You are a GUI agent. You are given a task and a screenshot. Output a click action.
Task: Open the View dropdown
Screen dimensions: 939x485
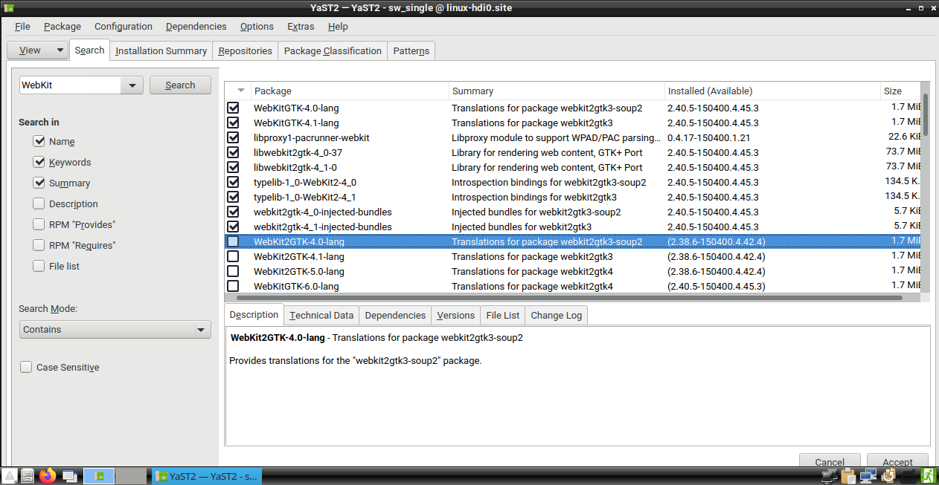click(37, 50)
